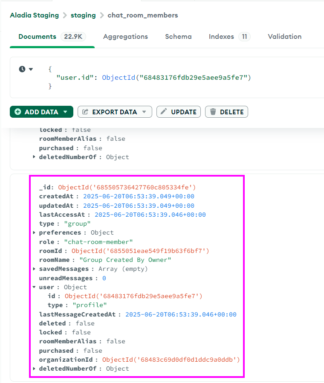
Task: Expand the preferences Object field
Action: 34,232
